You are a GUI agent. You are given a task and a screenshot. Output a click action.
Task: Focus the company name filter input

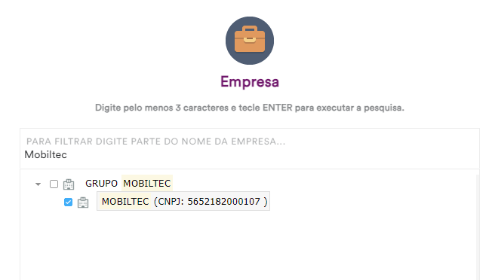point(250,149)
